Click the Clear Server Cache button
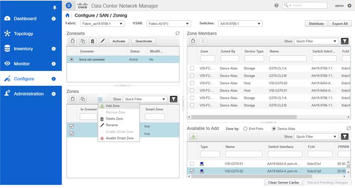This screenshot has height=188, width=355. click(x=284, y=182)
